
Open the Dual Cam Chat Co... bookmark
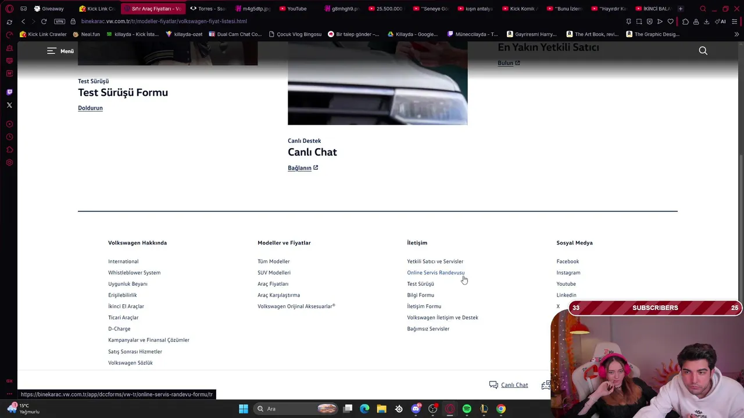tap(235, 34)
